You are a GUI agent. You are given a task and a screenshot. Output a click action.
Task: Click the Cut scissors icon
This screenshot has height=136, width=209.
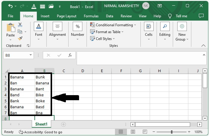tap(20, 25)
